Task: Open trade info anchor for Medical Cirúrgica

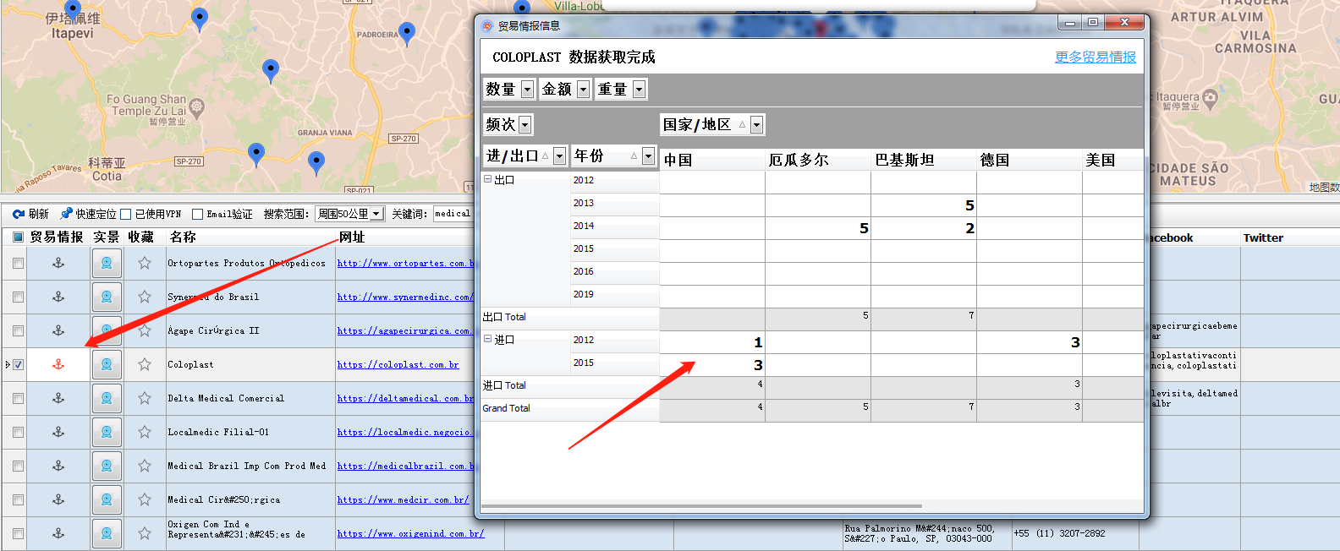Action: 58,499
